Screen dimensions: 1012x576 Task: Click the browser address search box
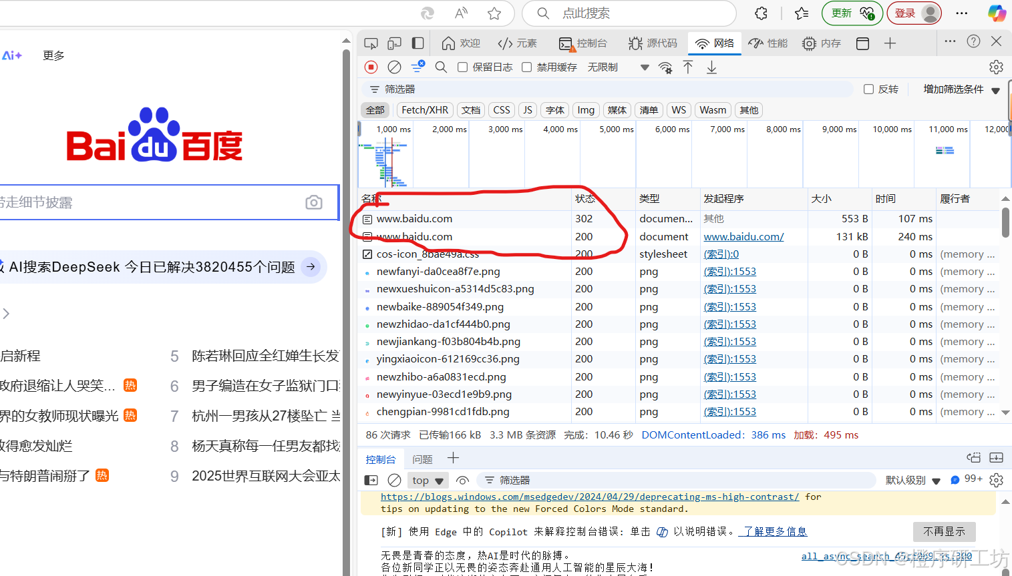pos(629,13)
